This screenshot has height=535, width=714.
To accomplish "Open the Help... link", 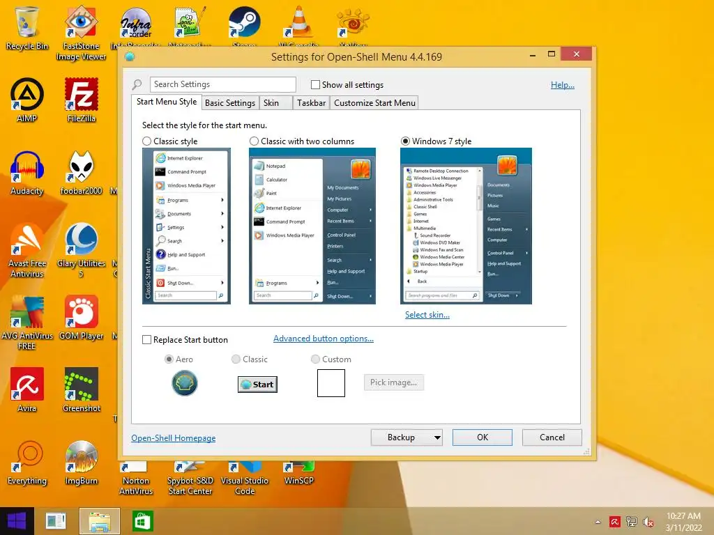I will pos(563,84).
